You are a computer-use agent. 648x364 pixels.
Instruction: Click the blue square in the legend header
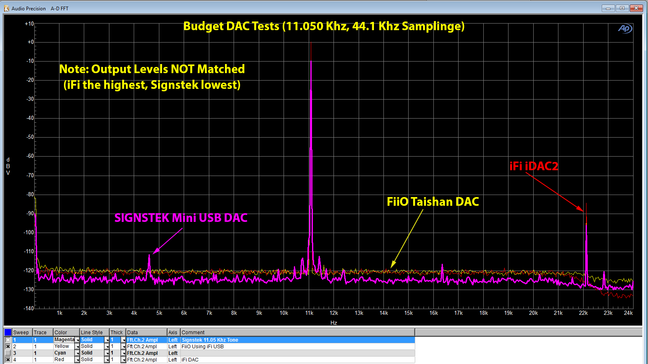click(8, 332)
